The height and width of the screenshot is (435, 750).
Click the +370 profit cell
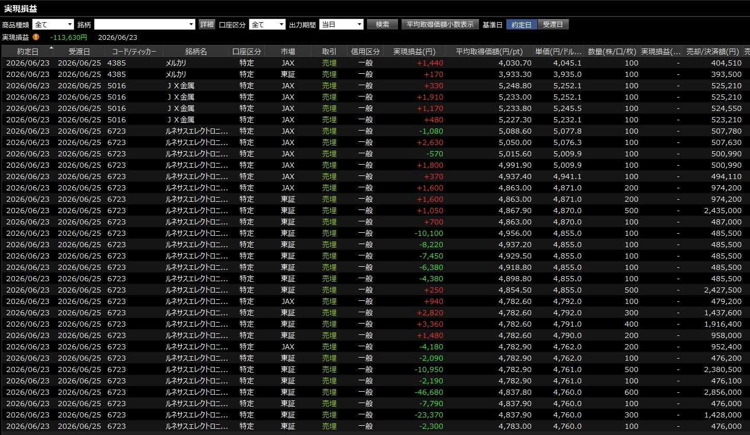[x=433, y=176]
